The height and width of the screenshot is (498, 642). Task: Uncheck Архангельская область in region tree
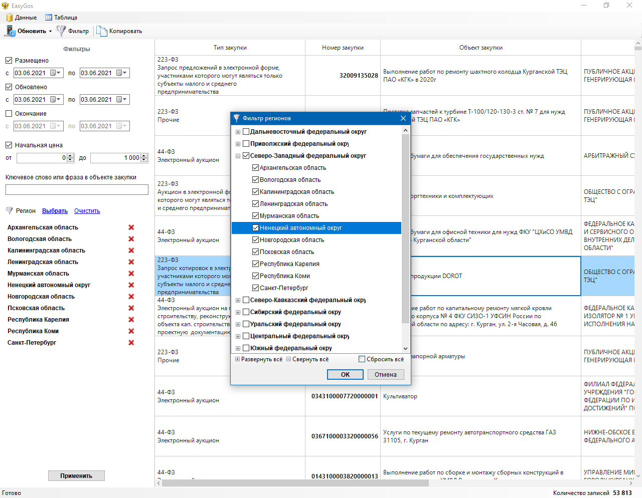(256, 168)
